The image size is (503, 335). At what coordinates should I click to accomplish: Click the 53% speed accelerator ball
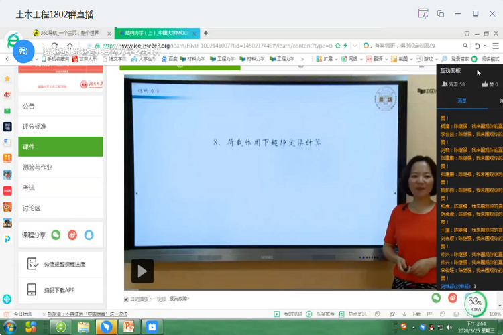[x=475, y=303]
